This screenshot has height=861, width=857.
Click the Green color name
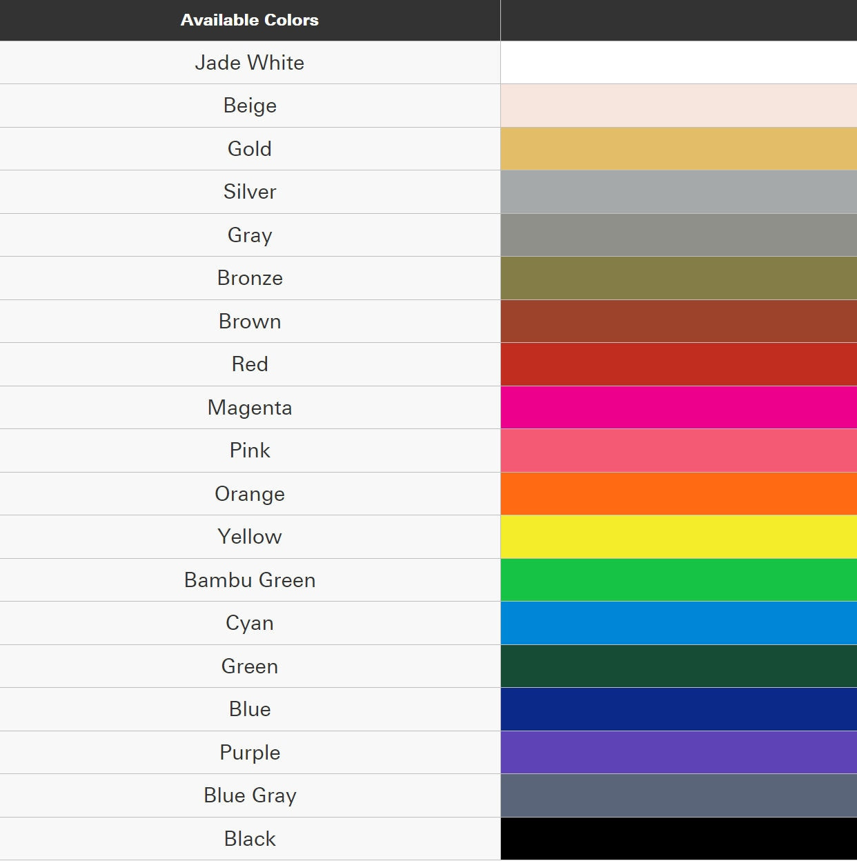point(250,666)
